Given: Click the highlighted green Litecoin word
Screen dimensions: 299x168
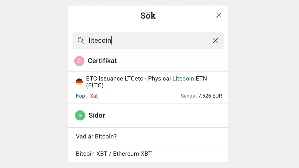Looking at the screenshot, I should tap(183, 79).
